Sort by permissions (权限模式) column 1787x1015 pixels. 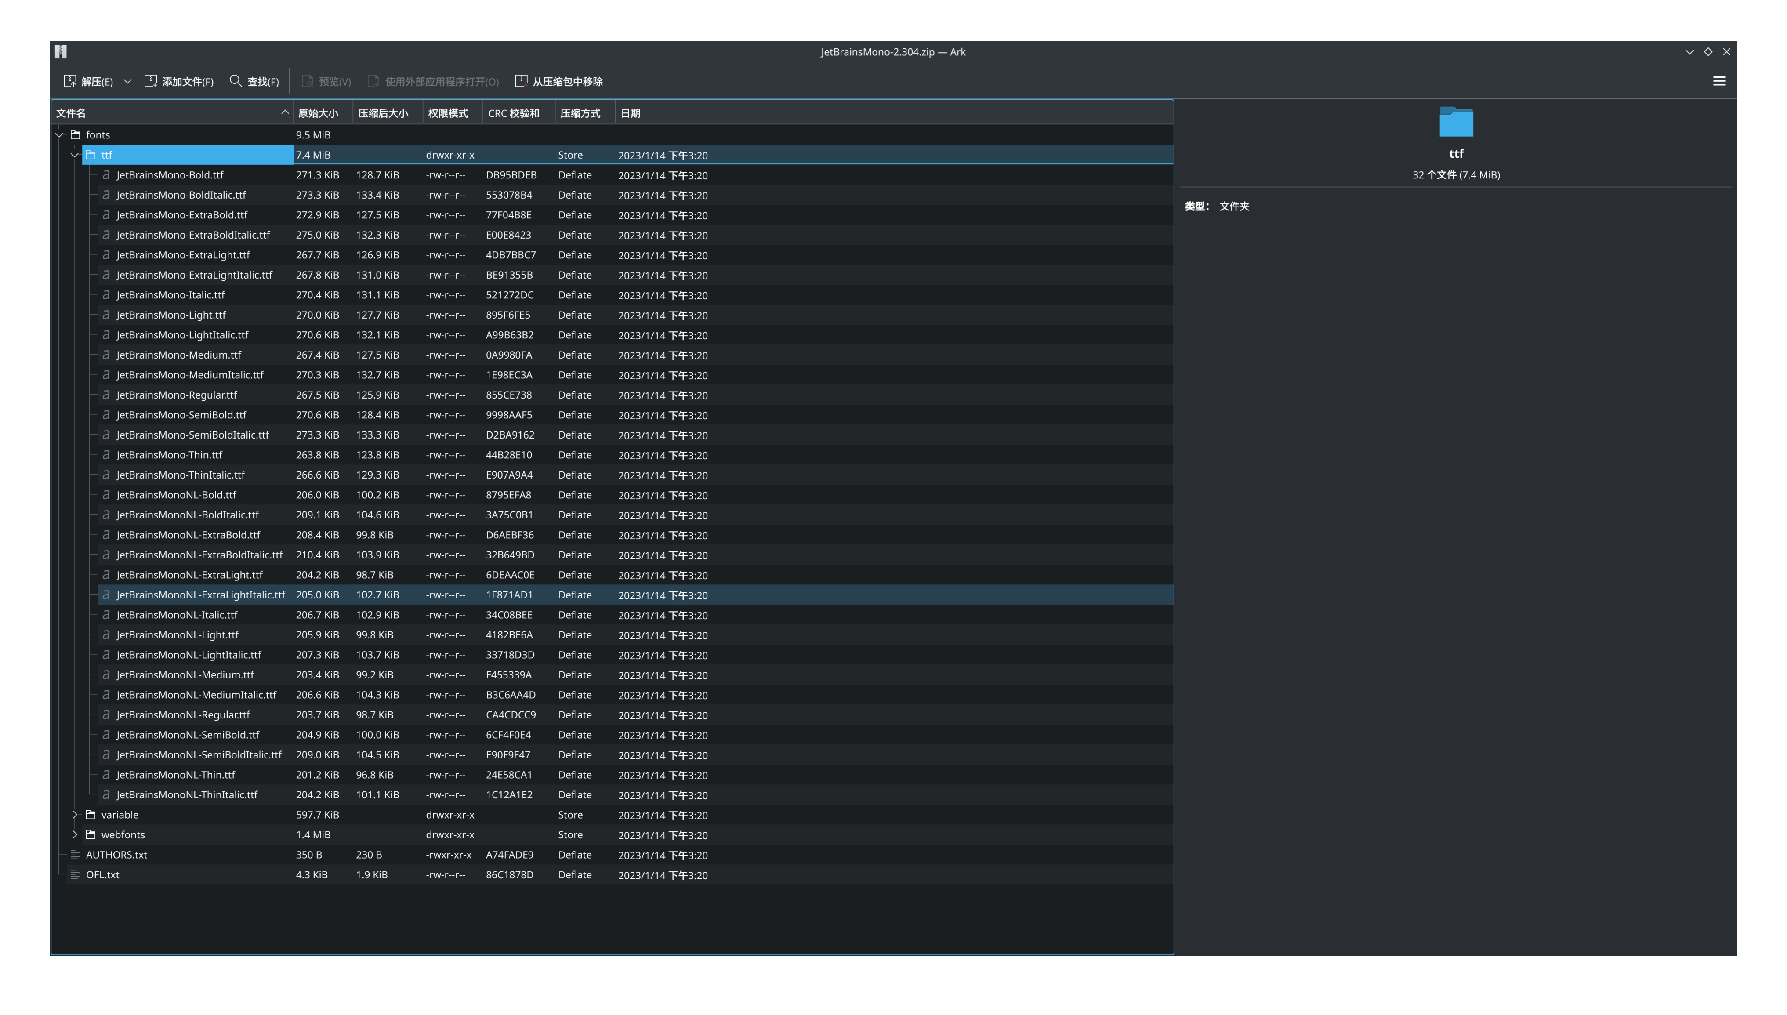(452, 113)
